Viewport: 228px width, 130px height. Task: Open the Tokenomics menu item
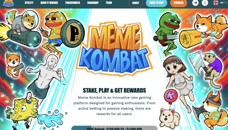(x=73, y=3)
